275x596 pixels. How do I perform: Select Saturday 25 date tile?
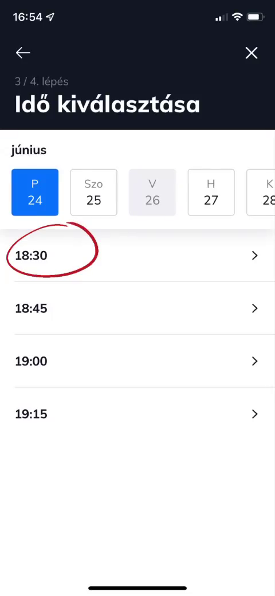pos(94,193)
